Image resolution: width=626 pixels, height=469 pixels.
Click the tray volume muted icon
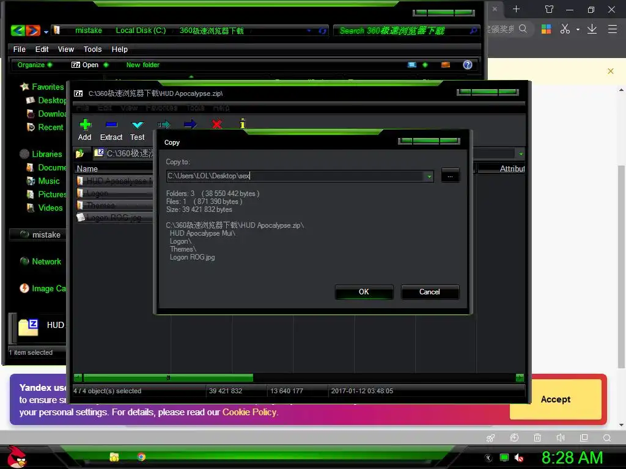[x=519, y=458]
